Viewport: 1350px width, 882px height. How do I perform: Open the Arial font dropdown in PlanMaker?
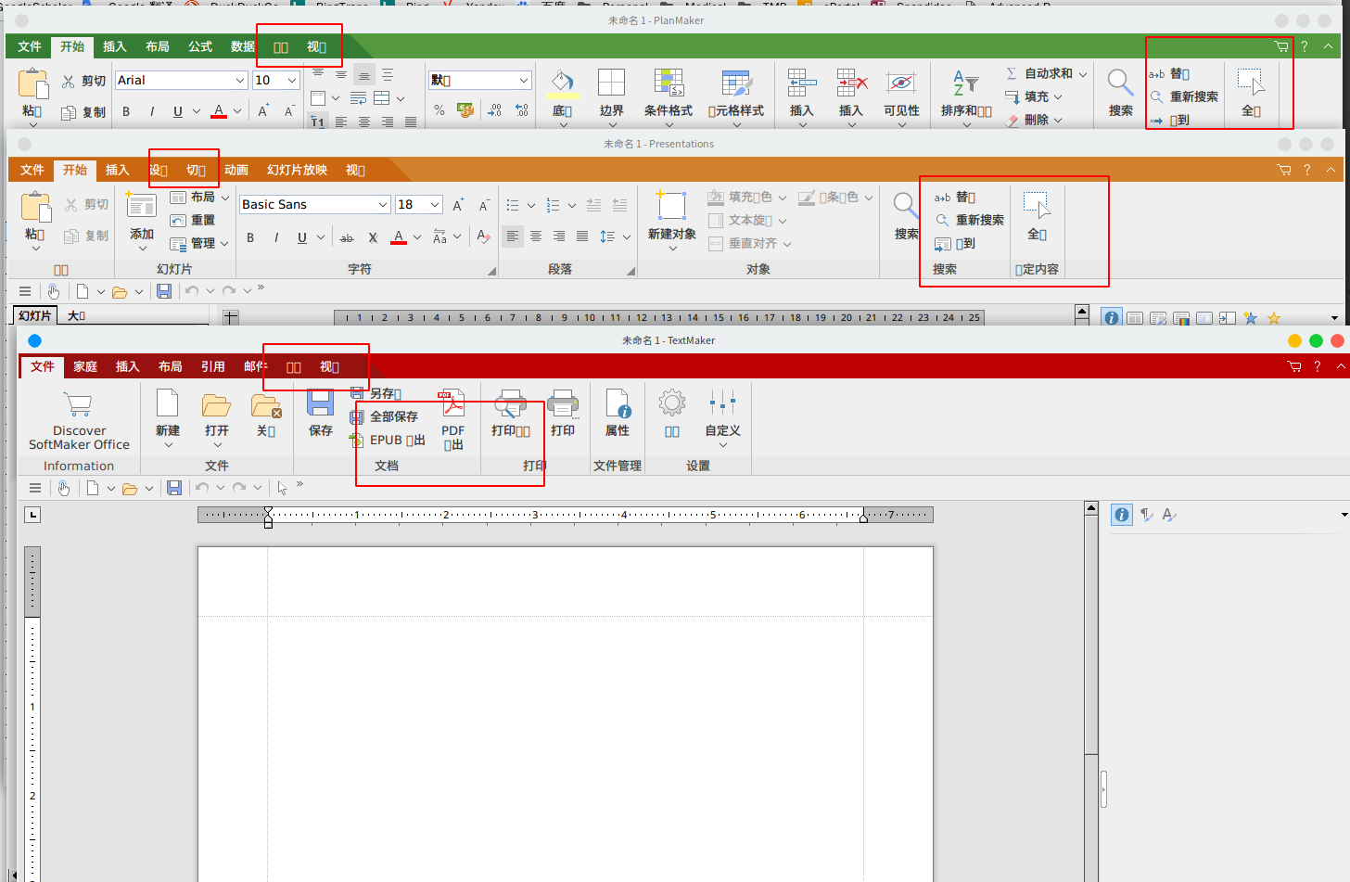(x=239, y=81)
